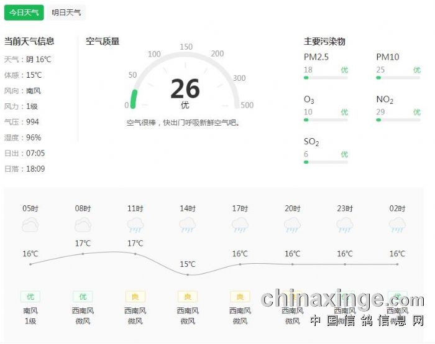Click the 02时 hour label
This screenshot has width=435, height=344.
pos(397,208)
